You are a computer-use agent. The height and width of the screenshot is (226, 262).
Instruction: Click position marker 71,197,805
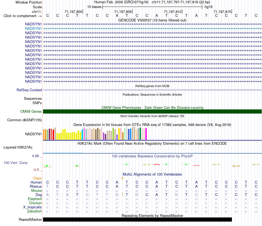(123, 12)
